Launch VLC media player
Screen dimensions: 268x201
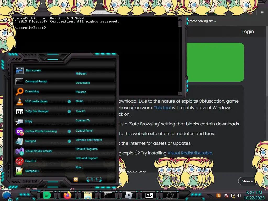click(32, 101)
